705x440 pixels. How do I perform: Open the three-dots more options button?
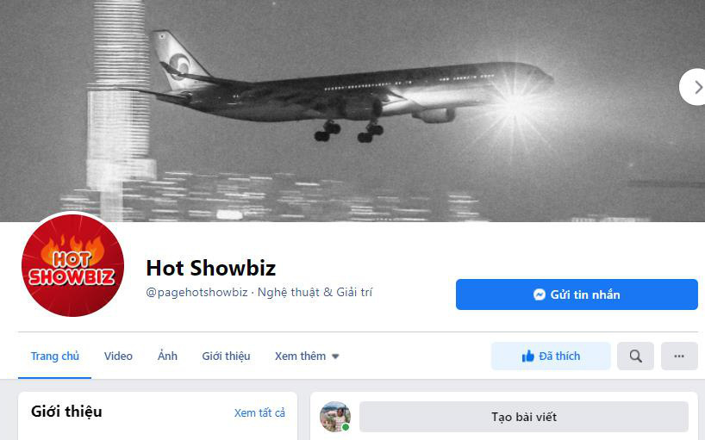click(679, 356)
